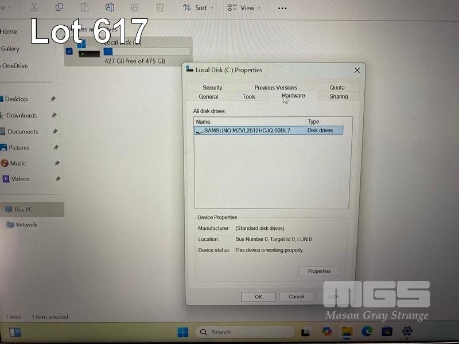Launch Microsoft Edge from the taskbar

click(x=367, y=331)
